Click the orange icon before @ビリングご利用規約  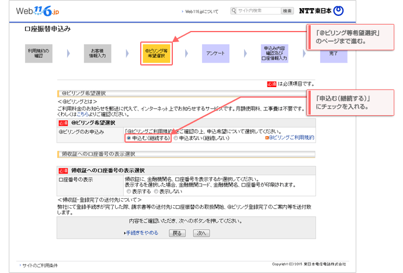click(x=267, y=138)
